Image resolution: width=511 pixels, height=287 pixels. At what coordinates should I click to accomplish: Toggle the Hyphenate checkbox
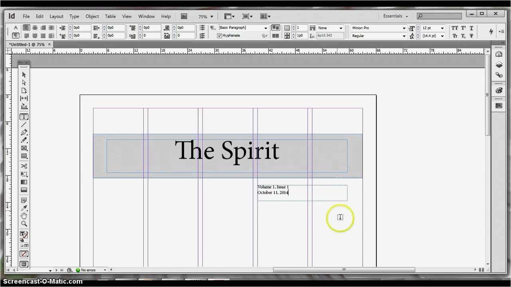(x=220, y=35)
